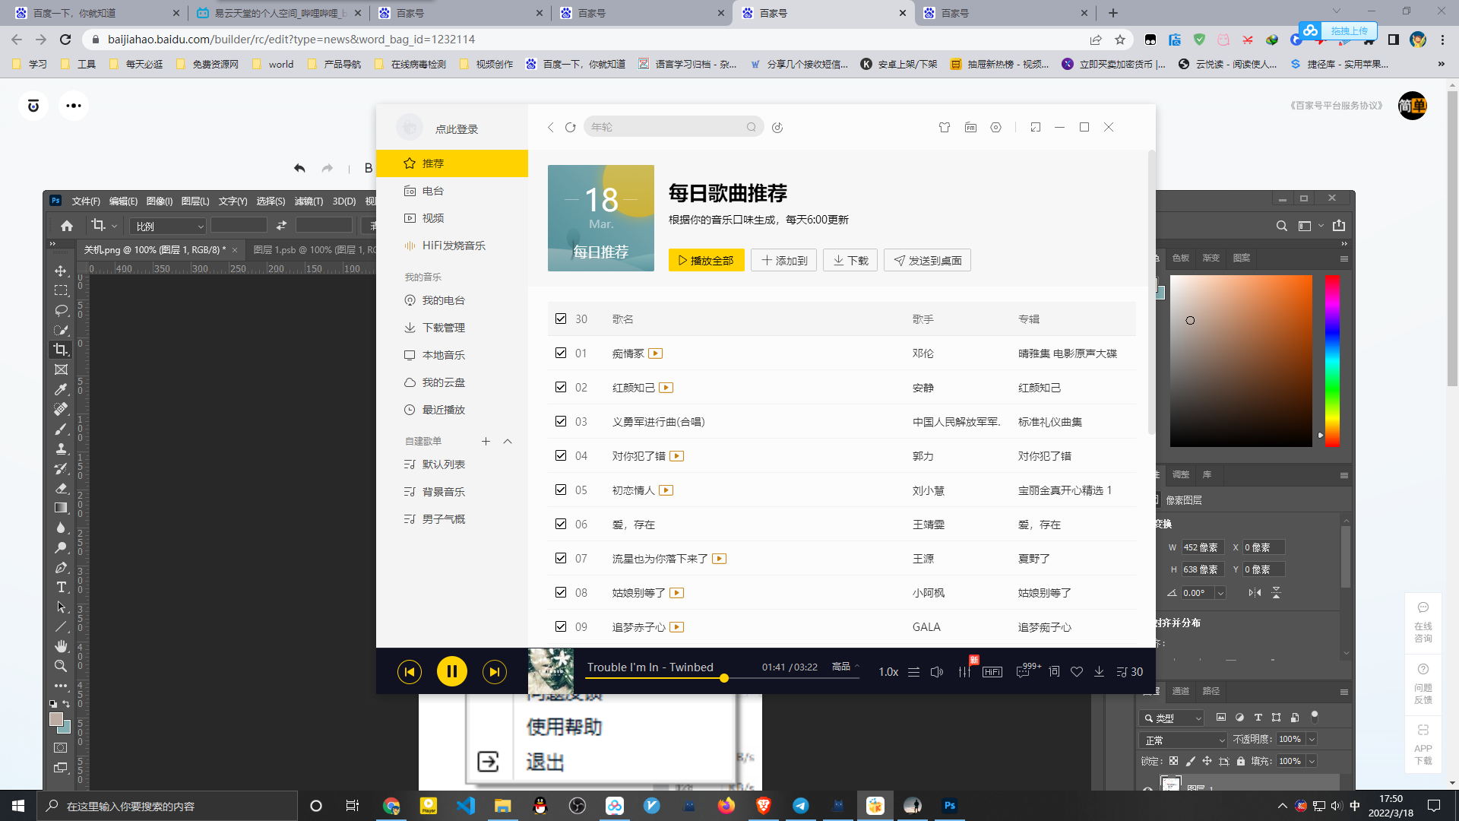
Task: Open the skin wardrobe icon in music player
Action: tap(945, 128)
